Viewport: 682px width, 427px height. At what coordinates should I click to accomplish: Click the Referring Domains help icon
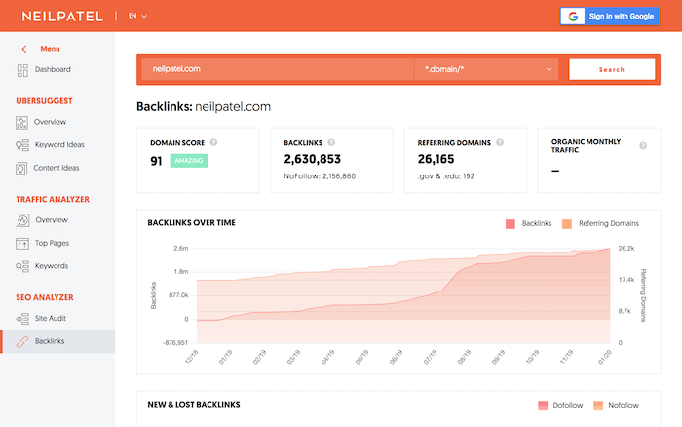click(x=500, y=142)
